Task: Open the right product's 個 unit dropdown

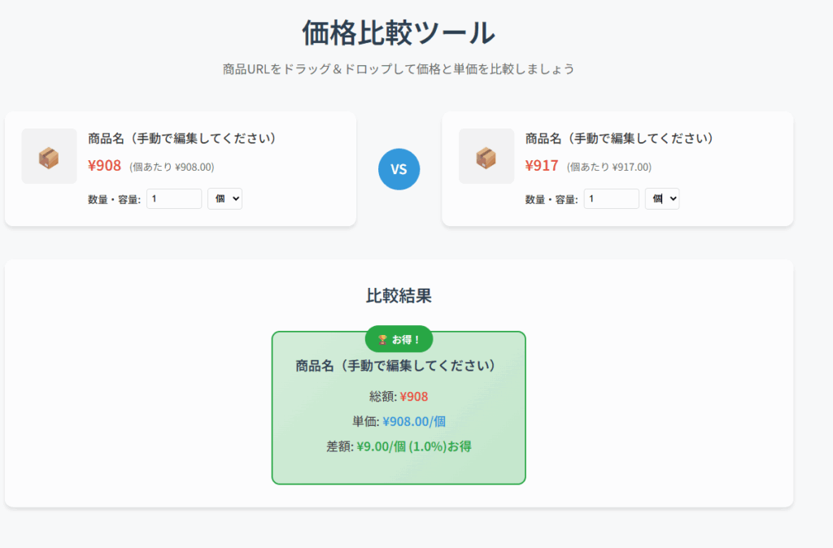Action: tap(662, 199)
